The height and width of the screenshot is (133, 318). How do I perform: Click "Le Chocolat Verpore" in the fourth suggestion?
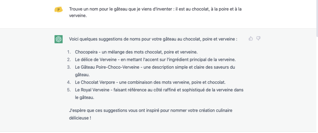[95, 82]
